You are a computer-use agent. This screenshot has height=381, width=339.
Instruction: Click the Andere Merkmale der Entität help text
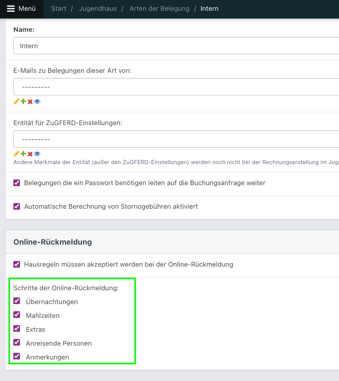coord(176,162)
